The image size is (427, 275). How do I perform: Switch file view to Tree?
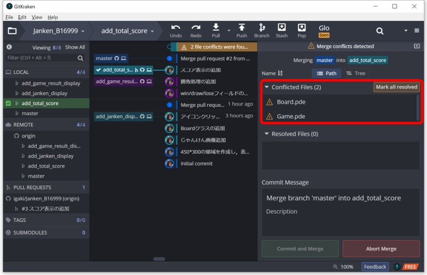355,73
